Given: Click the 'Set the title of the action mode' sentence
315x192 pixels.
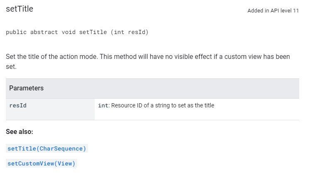Looking at the screenshot, I should (51, 56).
